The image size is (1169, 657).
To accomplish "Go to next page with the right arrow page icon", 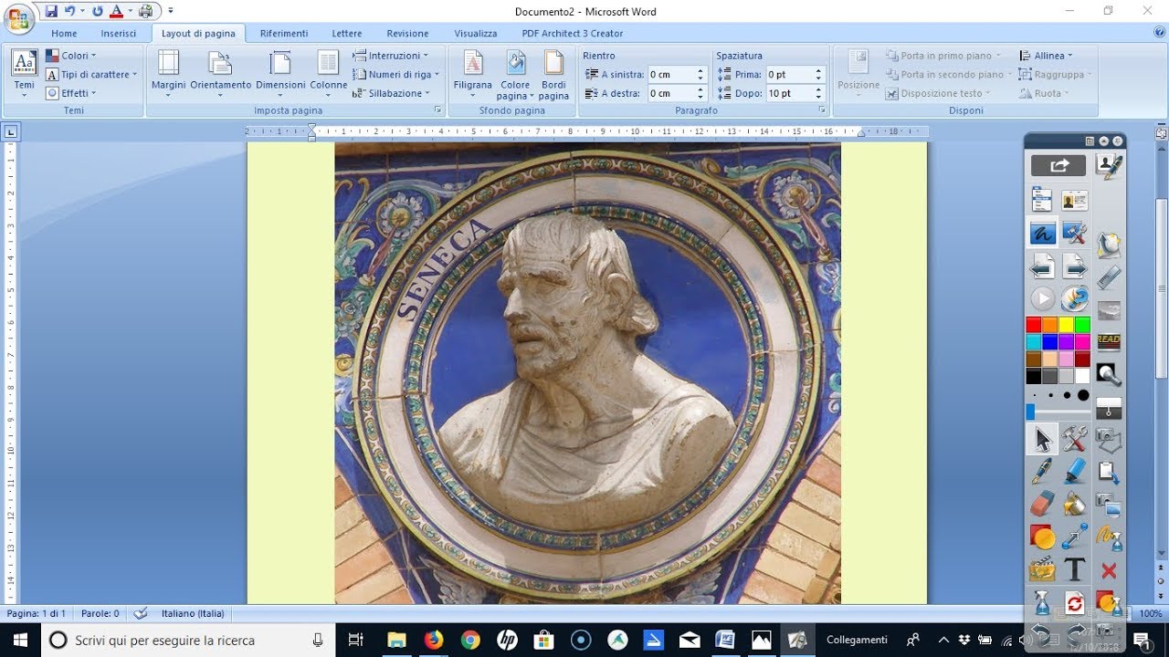I will 1075,266.
